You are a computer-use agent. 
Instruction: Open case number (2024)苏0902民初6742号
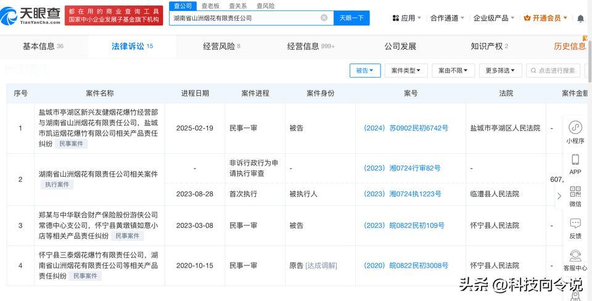point(406,128)
